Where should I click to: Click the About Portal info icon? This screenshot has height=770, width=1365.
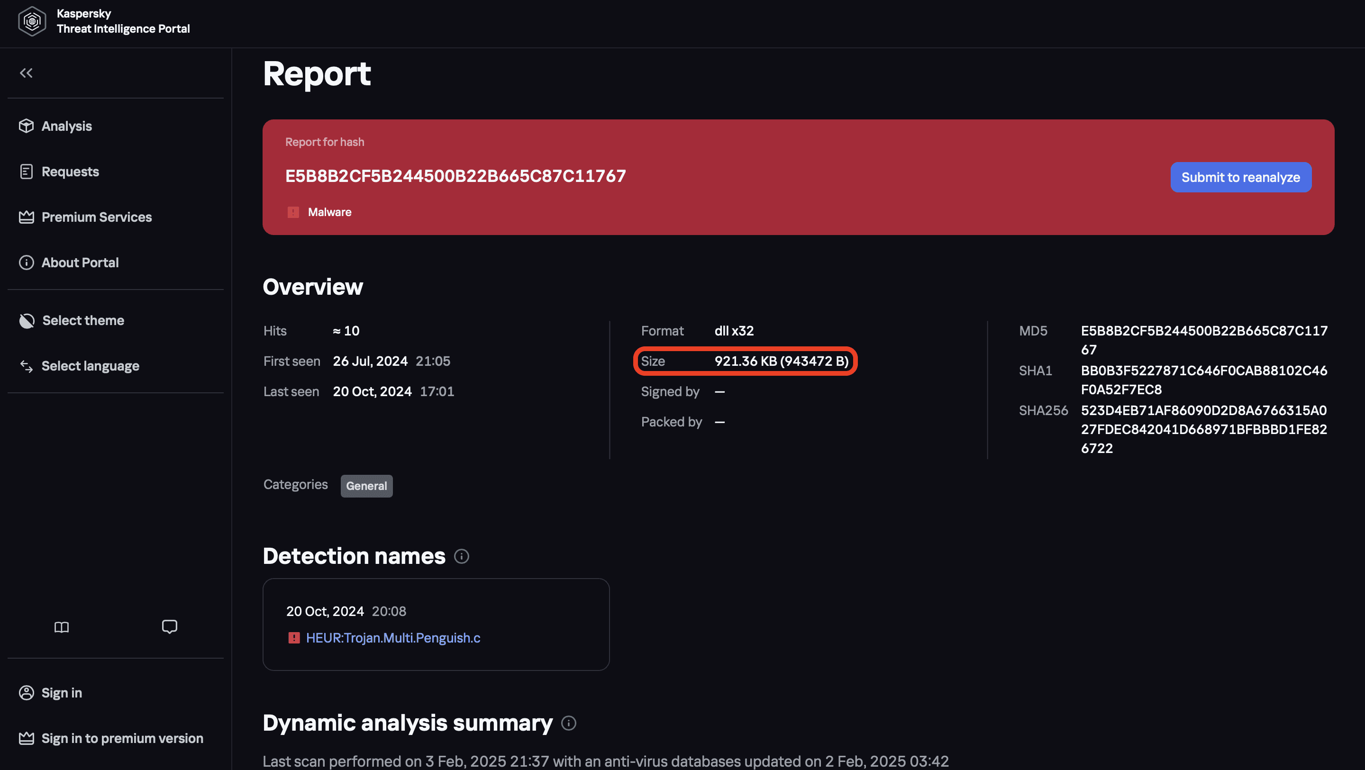click(x=27, y=263)
